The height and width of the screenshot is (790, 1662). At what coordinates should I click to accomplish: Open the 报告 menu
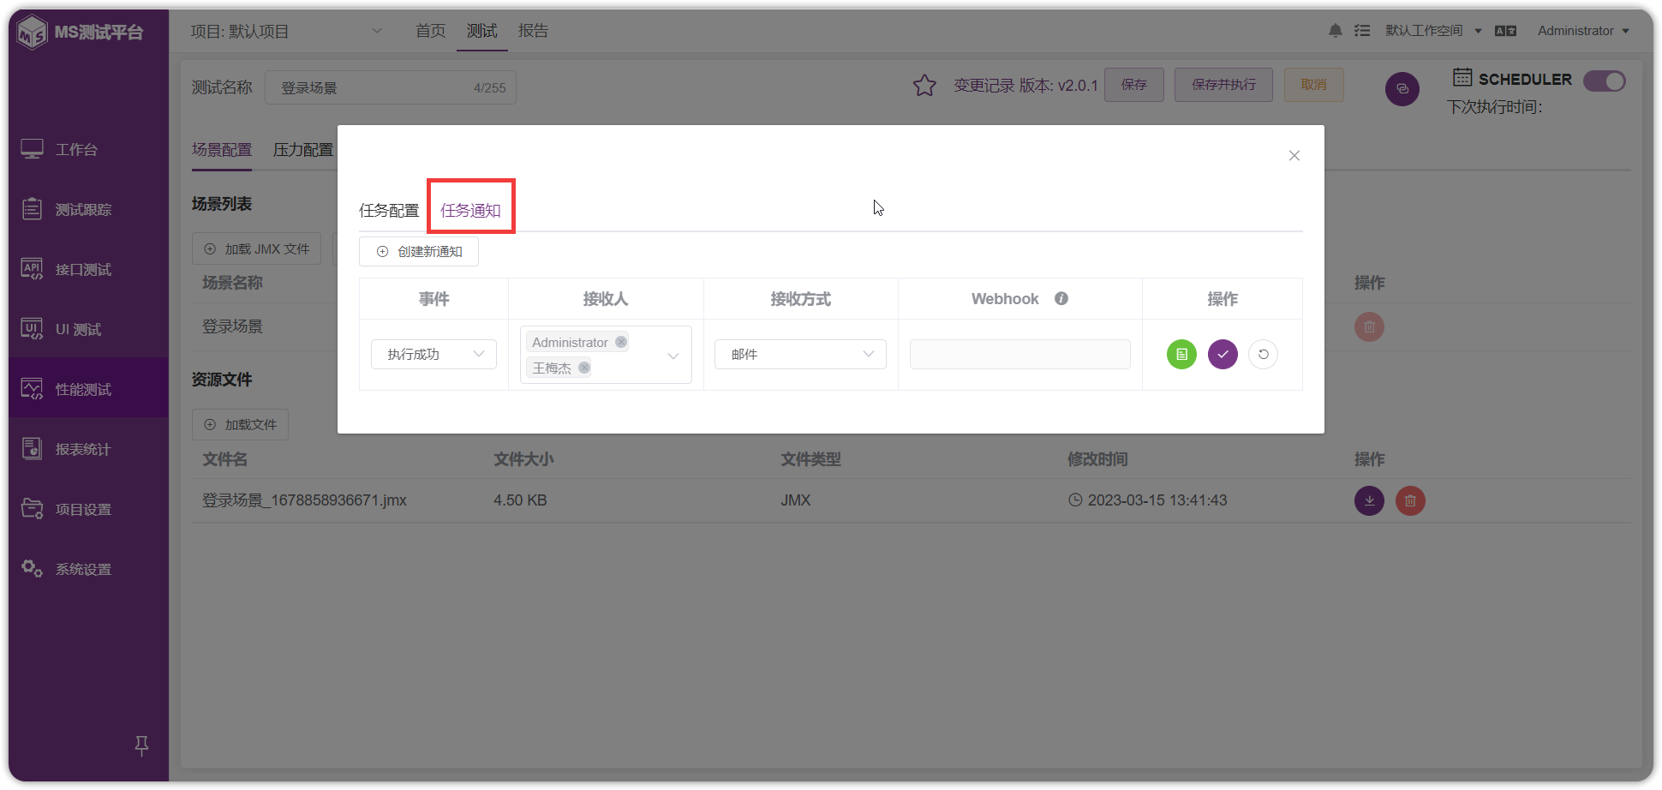pyautogui.click(x=533, y=31)
